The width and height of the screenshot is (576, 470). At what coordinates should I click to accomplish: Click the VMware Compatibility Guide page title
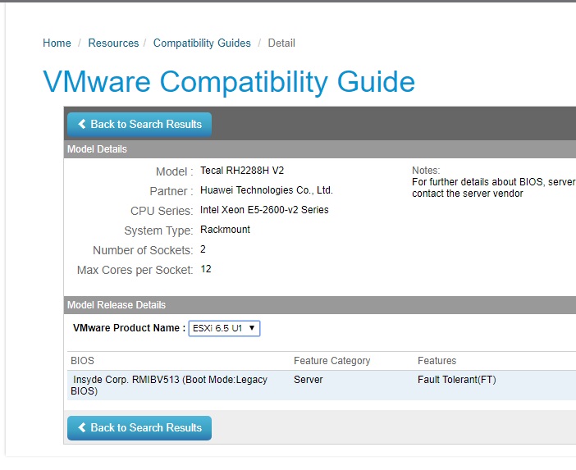pyautogui.click(x=229, y=82)
